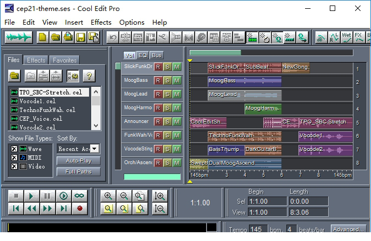Screen dimensions: 371x241
Task: Click the Sel Begin time field
Action: 267,201
